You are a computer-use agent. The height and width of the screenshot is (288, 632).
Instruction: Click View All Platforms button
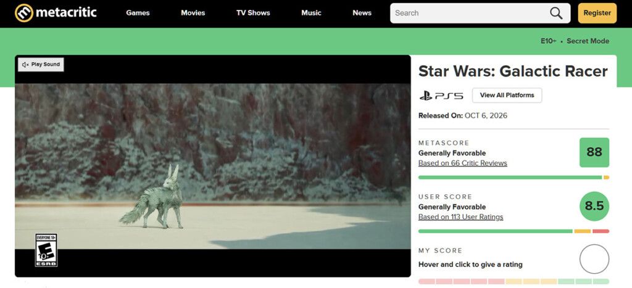click(507, 96)
